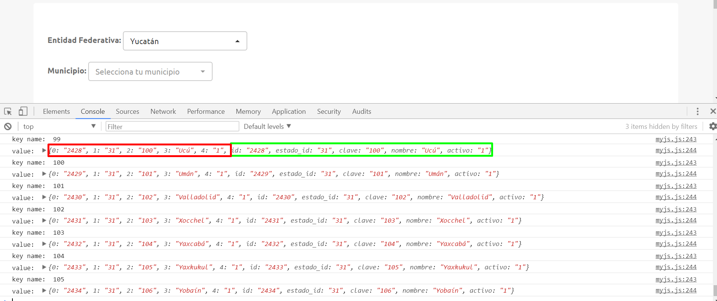Expand the object with nombre Valladolid
Viewport: 717px width, 301px height.
[44, 197]
